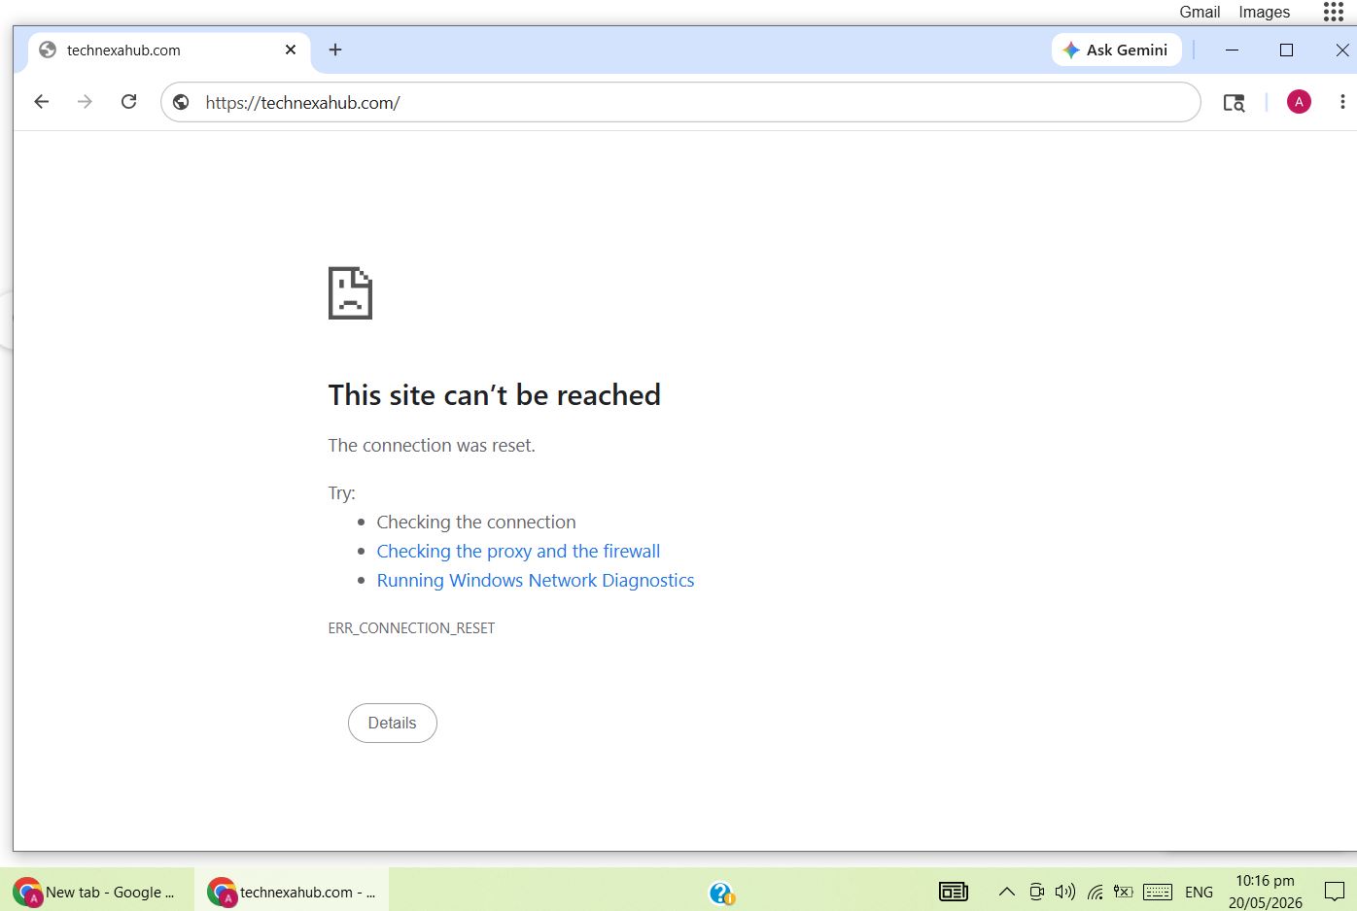The width and height of the screenshot is (1357, 911).
Task: Click the news widget icon in taskbar
Action: click(954, 892)
